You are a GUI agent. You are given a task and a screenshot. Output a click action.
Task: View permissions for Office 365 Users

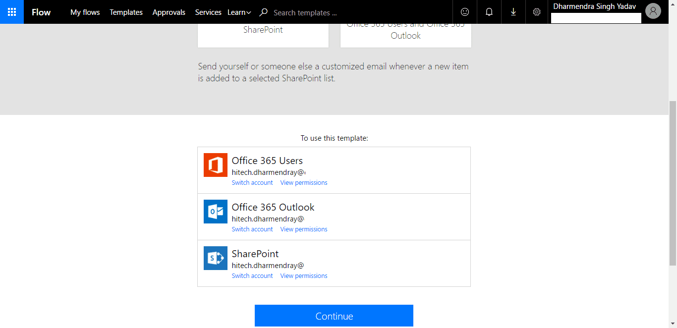pyautogui.click(x=304, y=183)
